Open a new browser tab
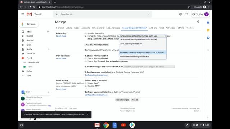 tap(55, 2)
